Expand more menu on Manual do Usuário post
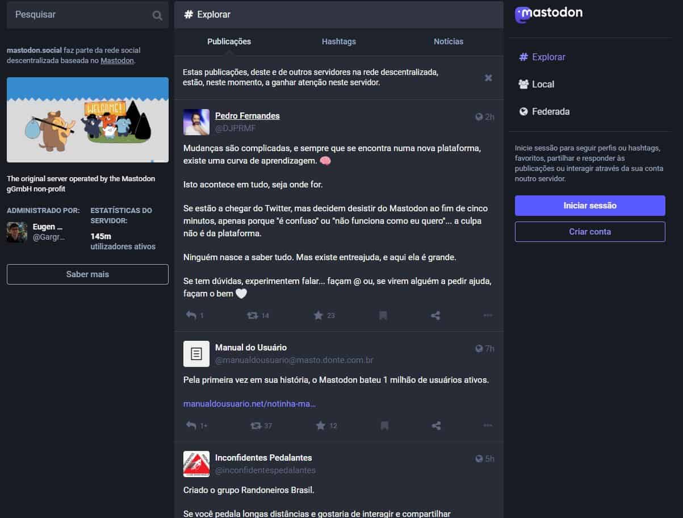Image resolution: width=683 pixels, height=518 pixels. click(x=488, y=425)
